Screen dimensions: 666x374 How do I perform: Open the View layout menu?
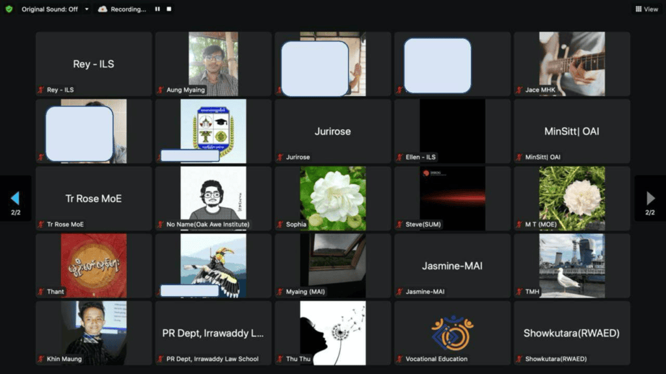point(646,9)
